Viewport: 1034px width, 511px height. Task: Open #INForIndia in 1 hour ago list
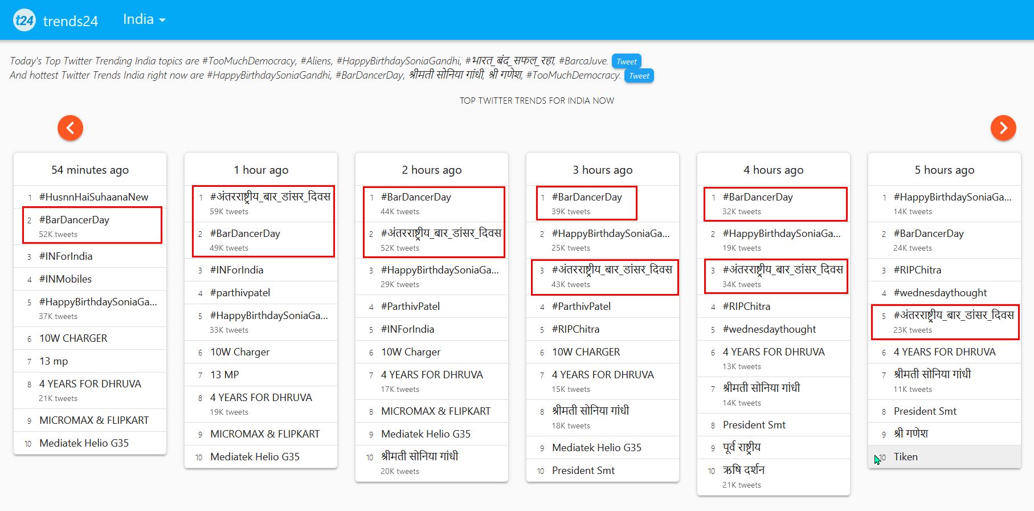click(236, 270)
